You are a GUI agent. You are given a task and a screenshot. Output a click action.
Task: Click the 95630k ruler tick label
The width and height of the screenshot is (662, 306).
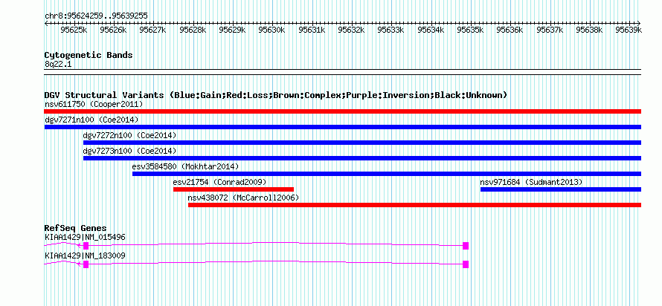(272, 30)
